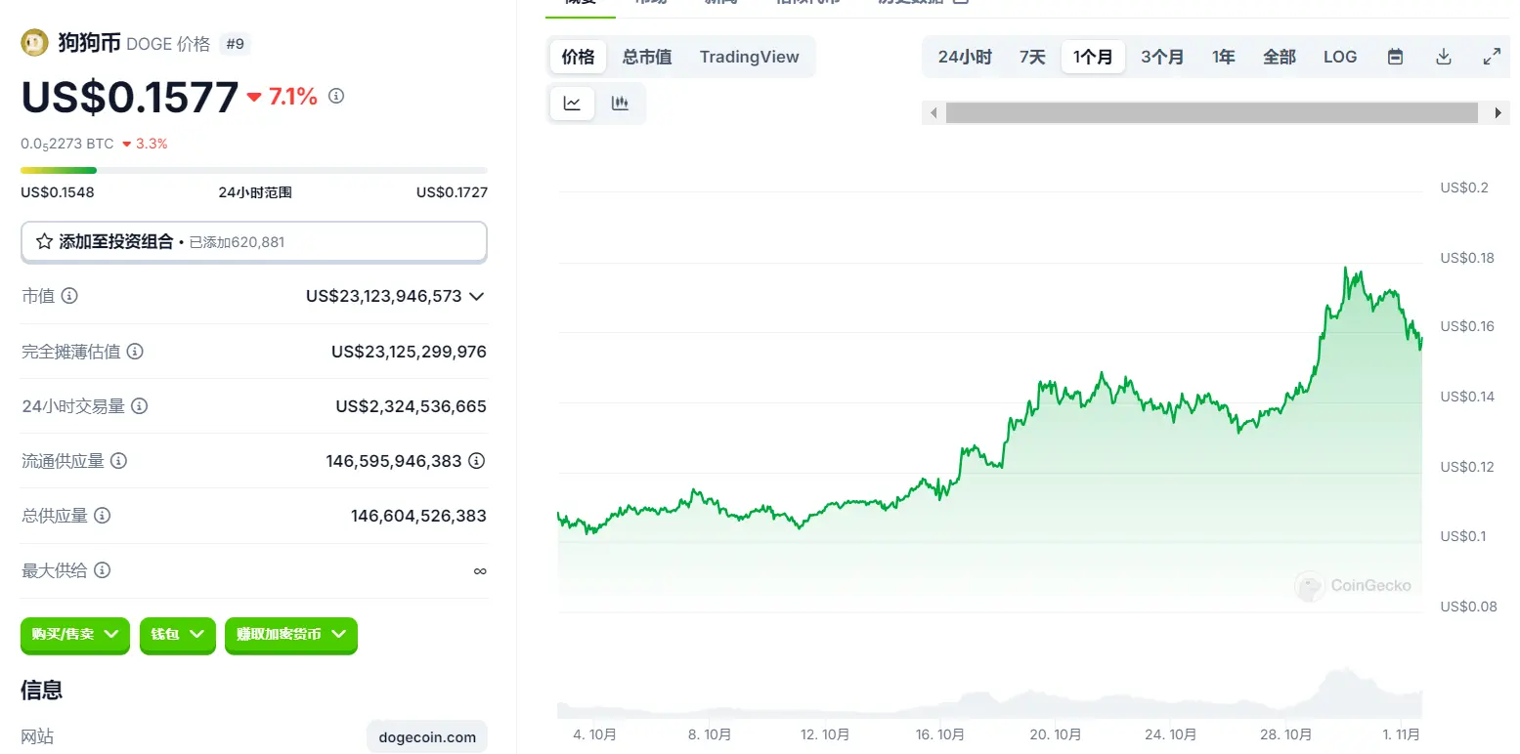This screenshot has width=1520, height=754.
Task: Switch to the candlestick chart icon
Action: (620, 104)
